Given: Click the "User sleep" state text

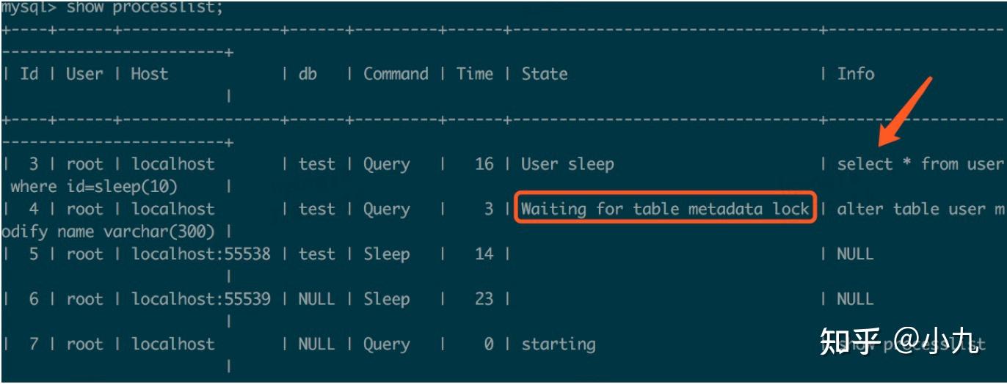Looking at the screenshot, I should [567, 163].
